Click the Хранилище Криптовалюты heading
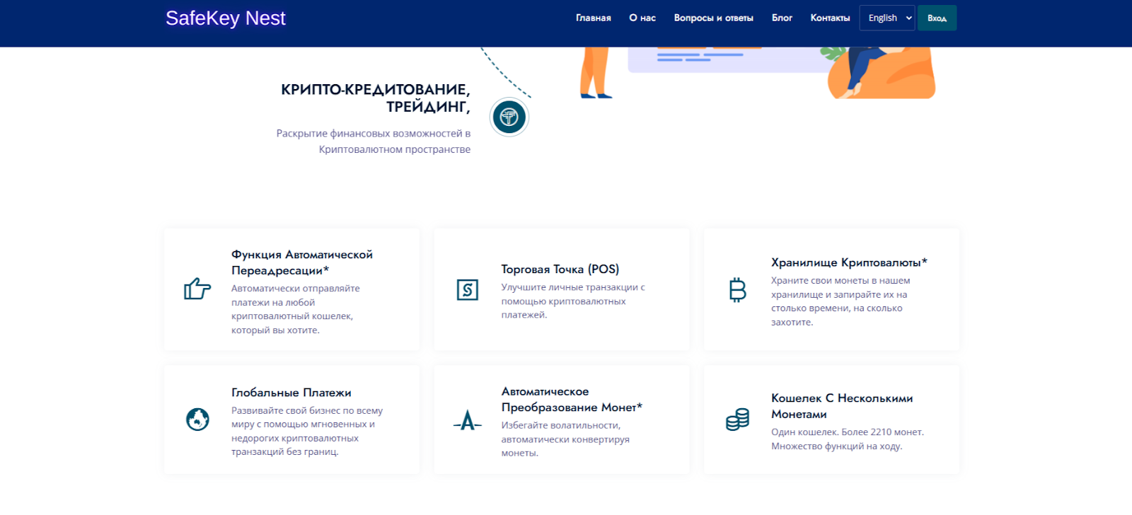 click(x=849, y=262)
